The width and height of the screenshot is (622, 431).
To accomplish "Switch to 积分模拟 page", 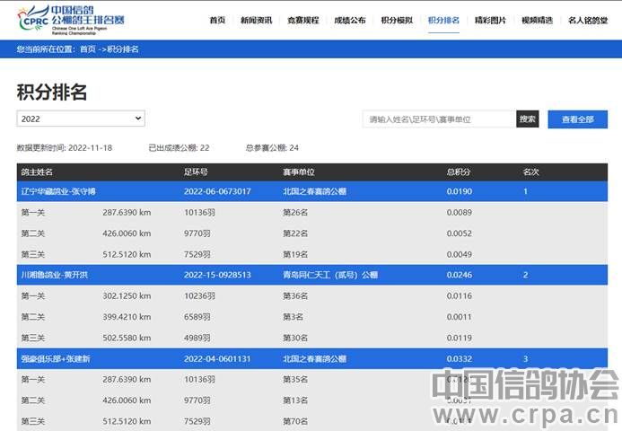I will (396, 19).
